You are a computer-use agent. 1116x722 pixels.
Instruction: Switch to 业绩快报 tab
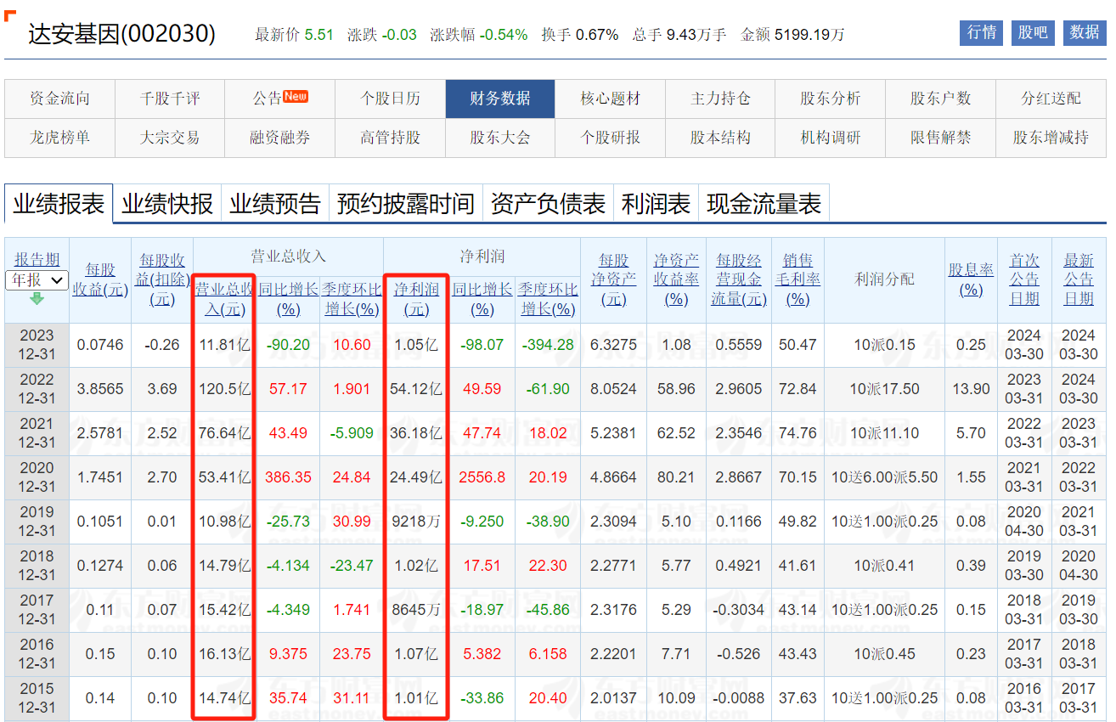click(x=167, y=204)
